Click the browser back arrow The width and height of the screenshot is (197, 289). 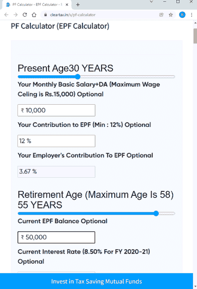7,15
